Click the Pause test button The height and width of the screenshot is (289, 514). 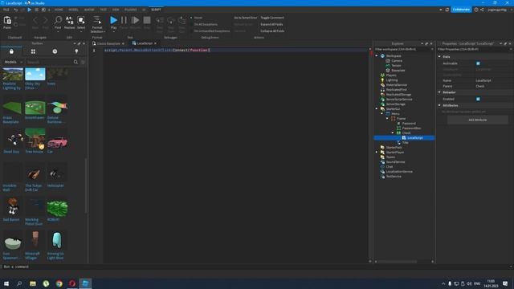point(124,20)
